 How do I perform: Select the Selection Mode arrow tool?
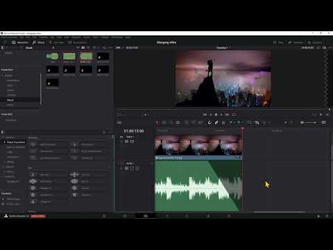157,123
